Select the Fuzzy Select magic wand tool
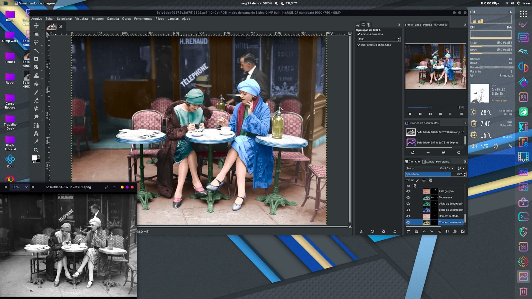The height and width of the screenshot is (299, 532). (x=36, y=51)
